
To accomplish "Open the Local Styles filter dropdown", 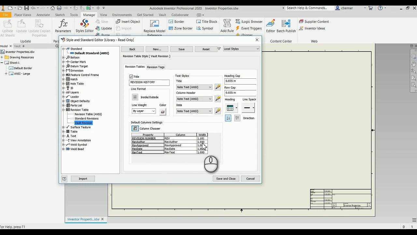I will (x=241, y=49).
